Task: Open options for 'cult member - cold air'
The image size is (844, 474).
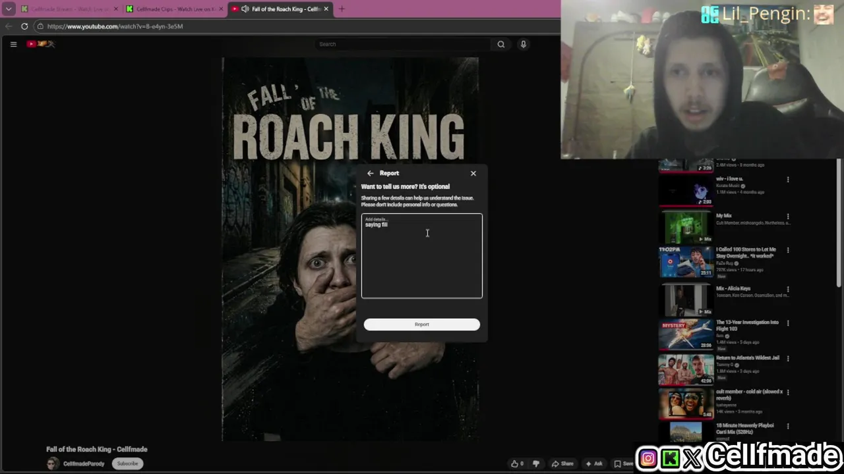Action: pyautogui.click(x=788, y=393)
